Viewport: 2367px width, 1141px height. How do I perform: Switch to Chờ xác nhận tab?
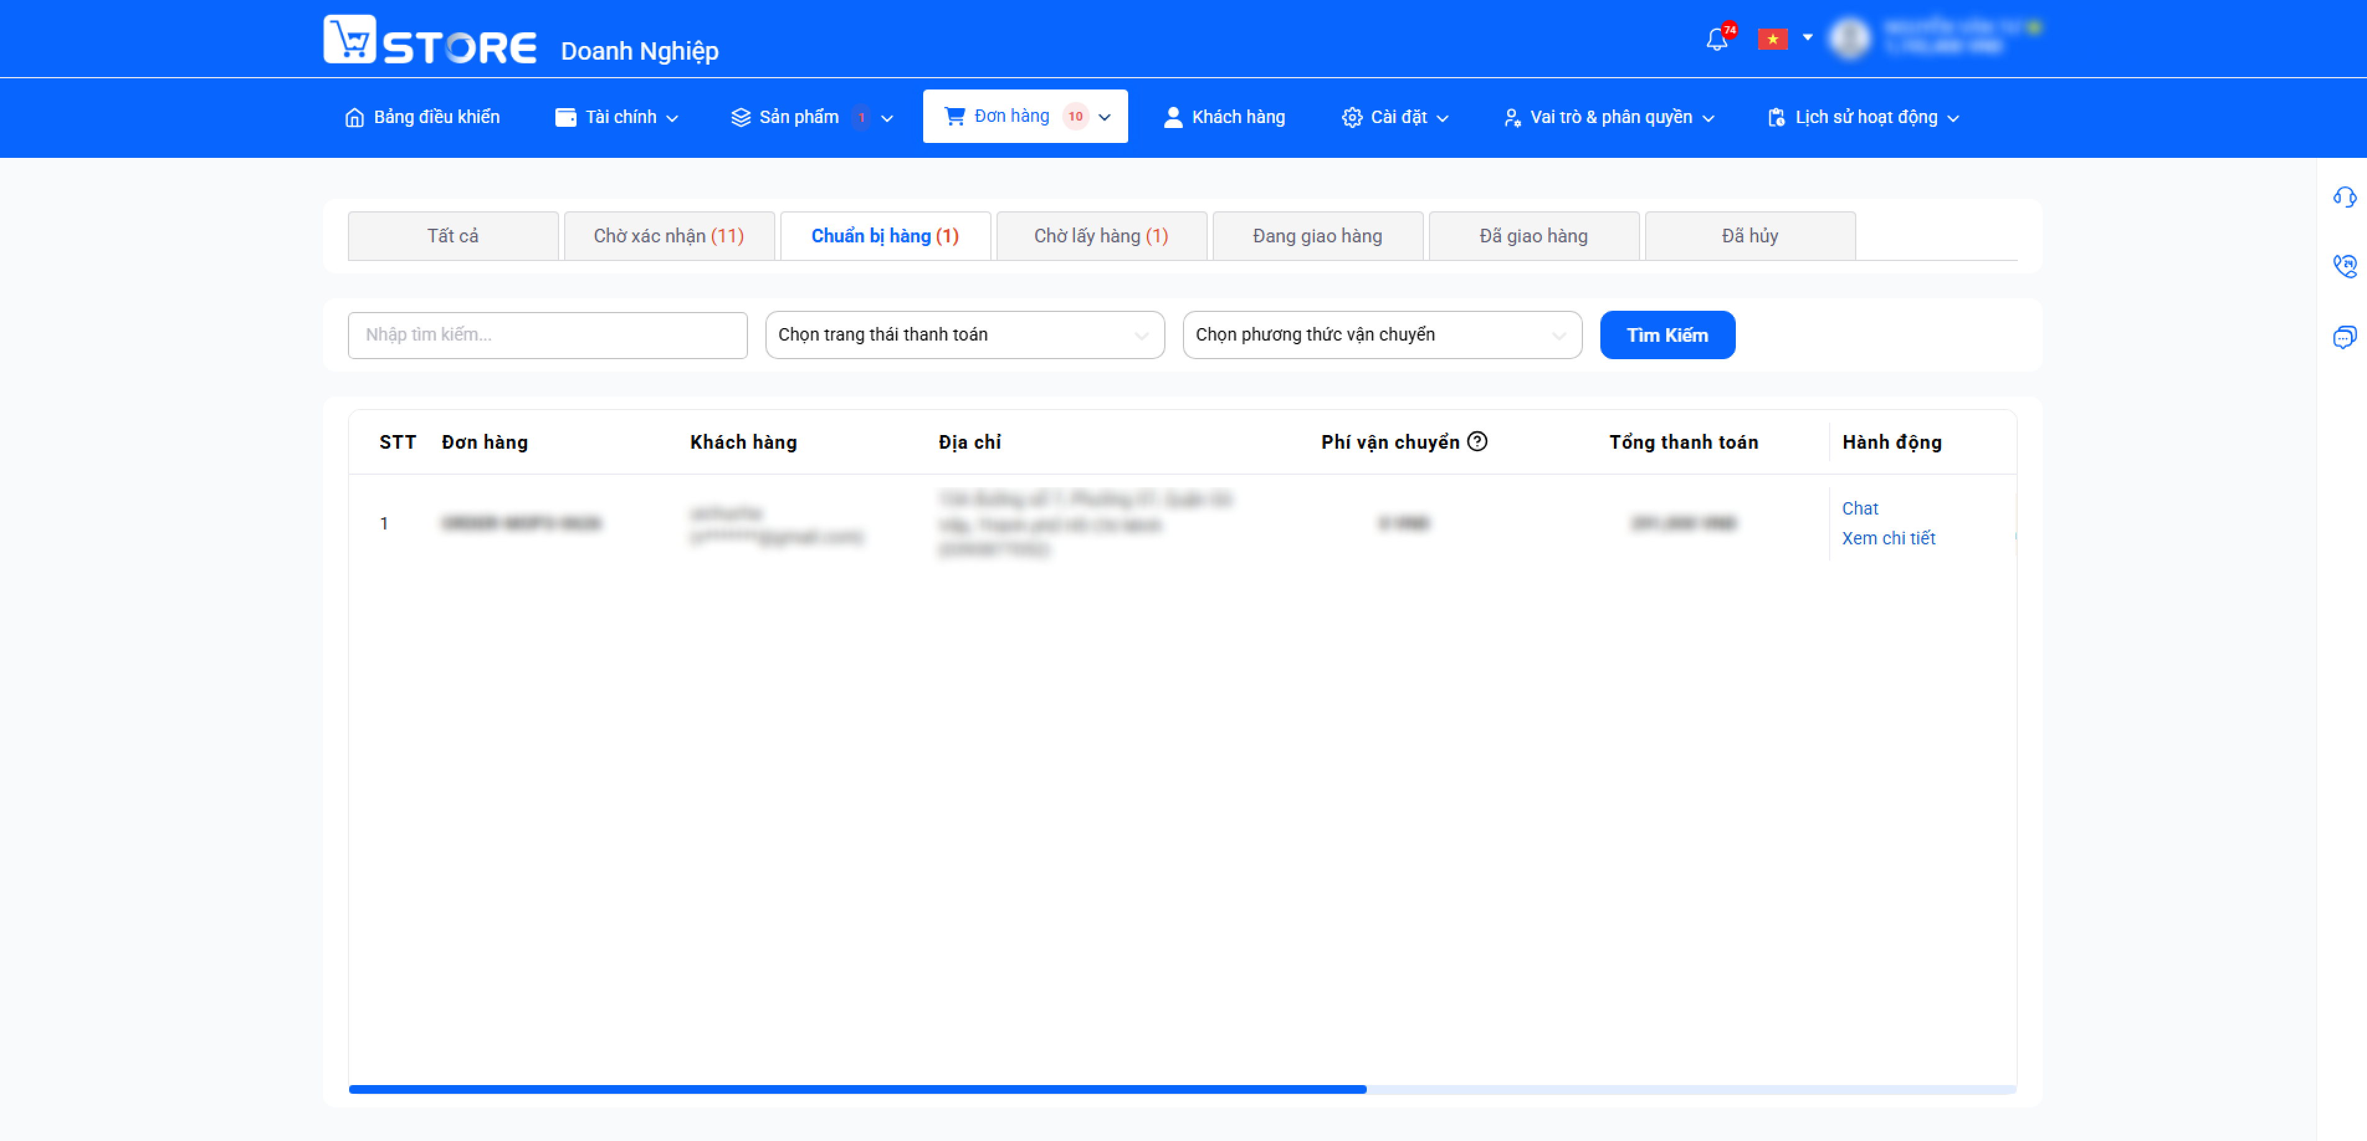(x=669, y=236)
